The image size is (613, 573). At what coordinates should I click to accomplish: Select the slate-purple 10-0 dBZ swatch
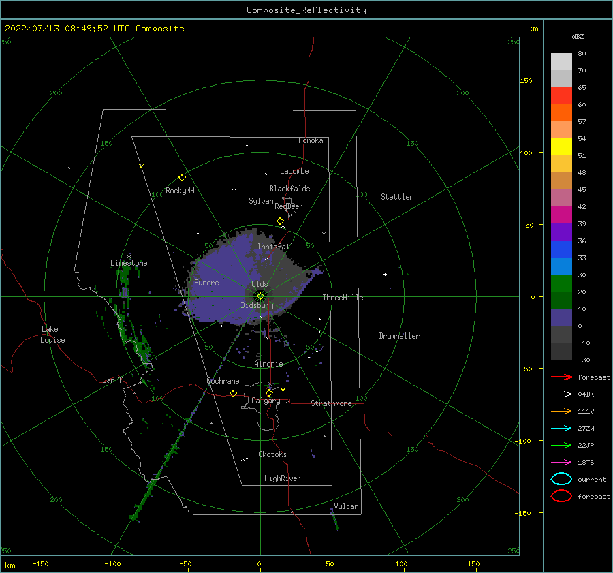[x=561, y=318]
